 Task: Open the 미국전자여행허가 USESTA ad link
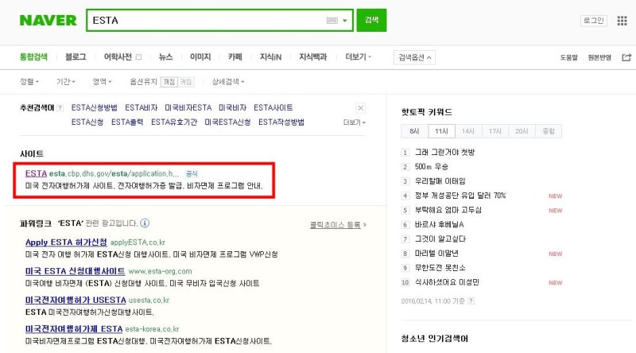76,300
